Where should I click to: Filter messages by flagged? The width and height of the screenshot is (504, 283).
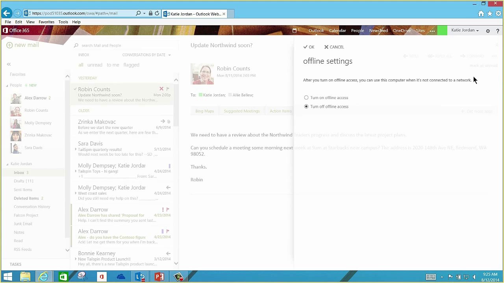click(131, 65)
